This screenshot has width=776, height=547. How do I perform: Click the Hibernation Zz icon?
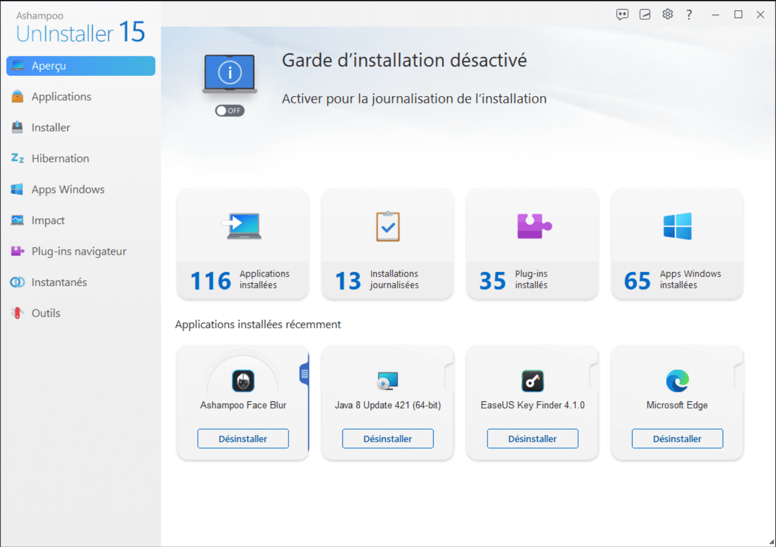coord(17,159)
